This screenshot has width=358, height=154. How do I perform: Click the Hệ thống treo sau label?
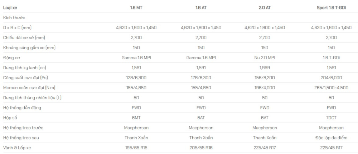click(x=21, y=138)
